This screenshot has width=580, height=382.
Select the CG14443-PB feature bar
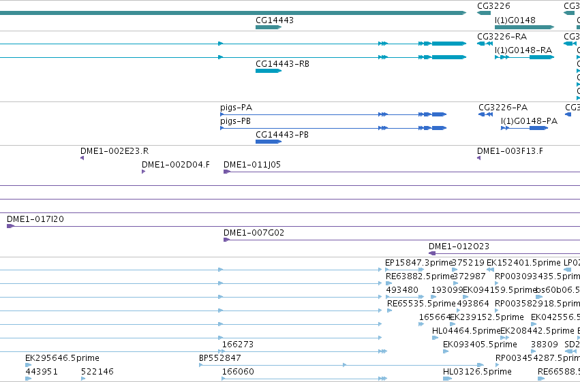269,142
